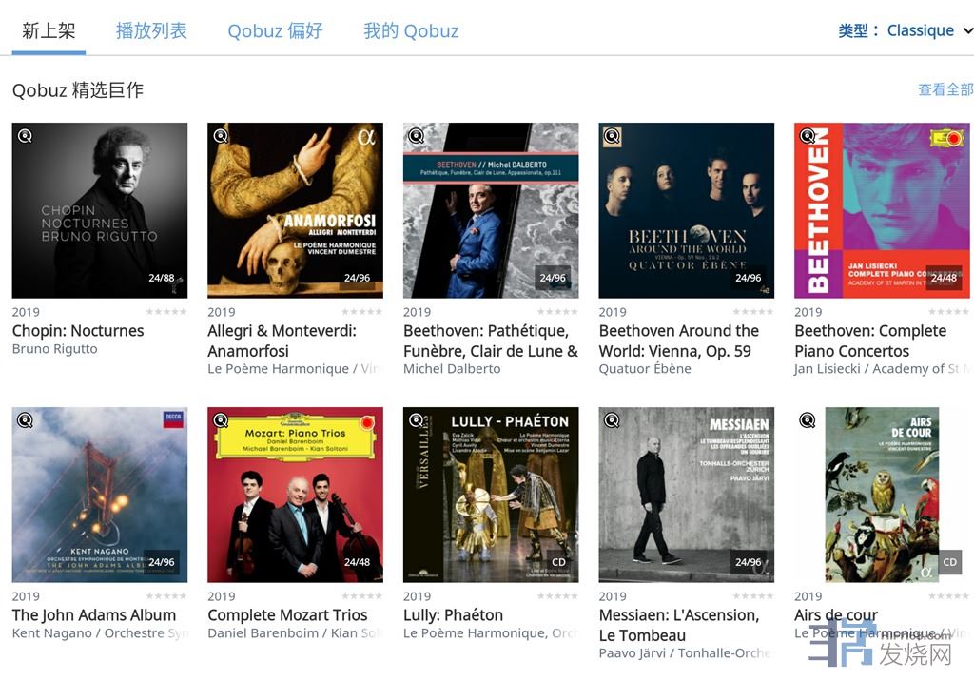The image size is (974, 681).
Task: Switch to the 播放列表 tab
Action: pos(151,30)
